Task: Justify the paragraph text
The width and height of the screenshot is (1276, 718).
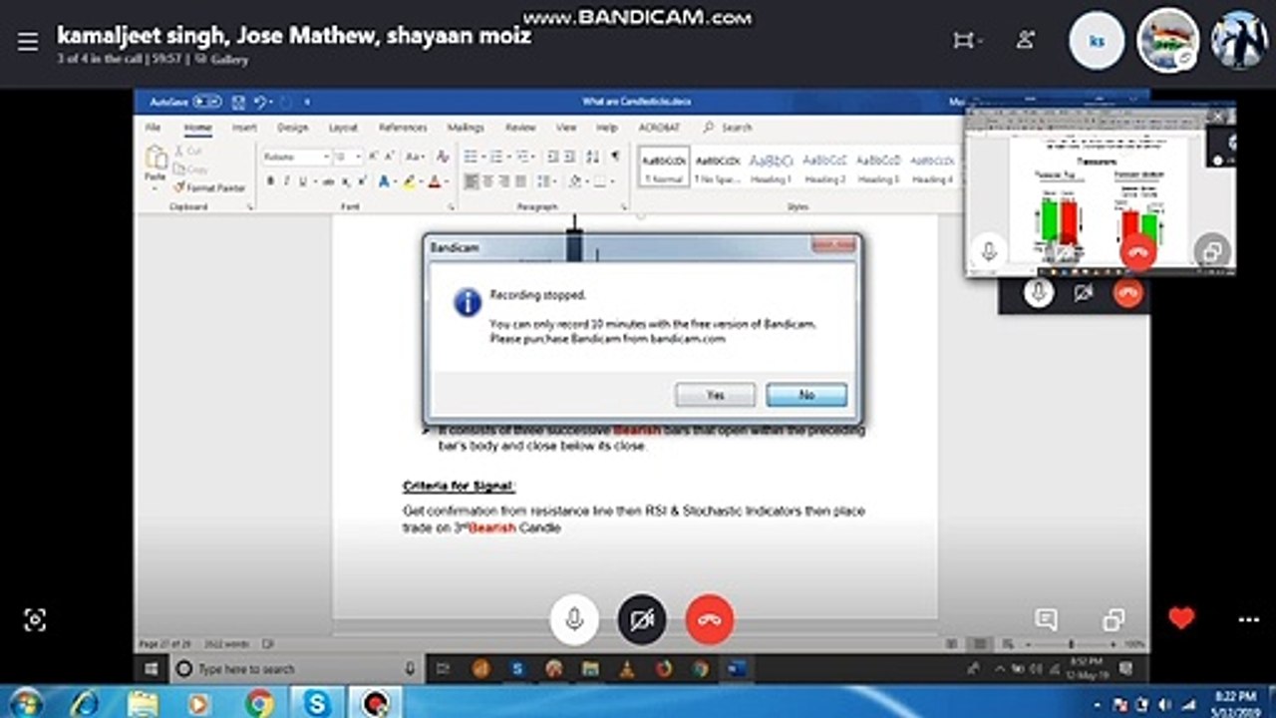Action: [x=521, y=181]
